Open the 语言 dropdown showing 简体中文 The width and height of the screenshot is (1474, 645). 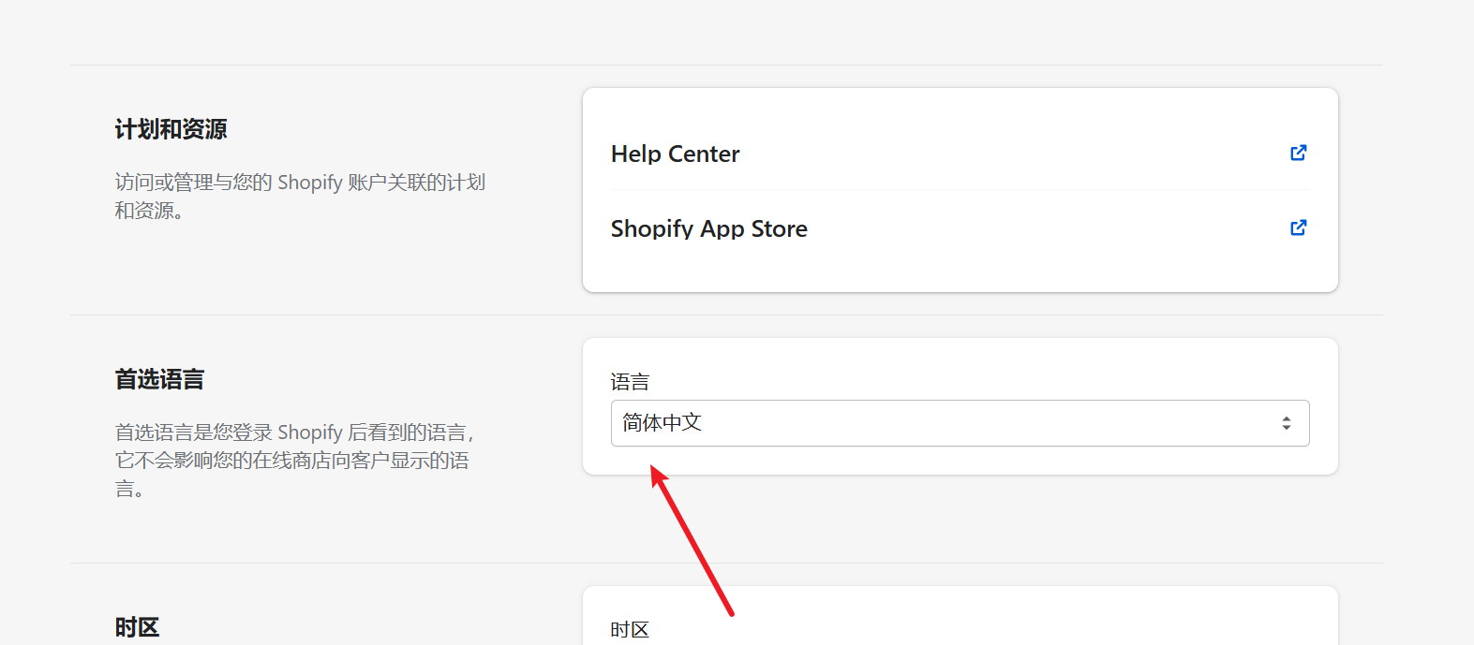point(959,423)
